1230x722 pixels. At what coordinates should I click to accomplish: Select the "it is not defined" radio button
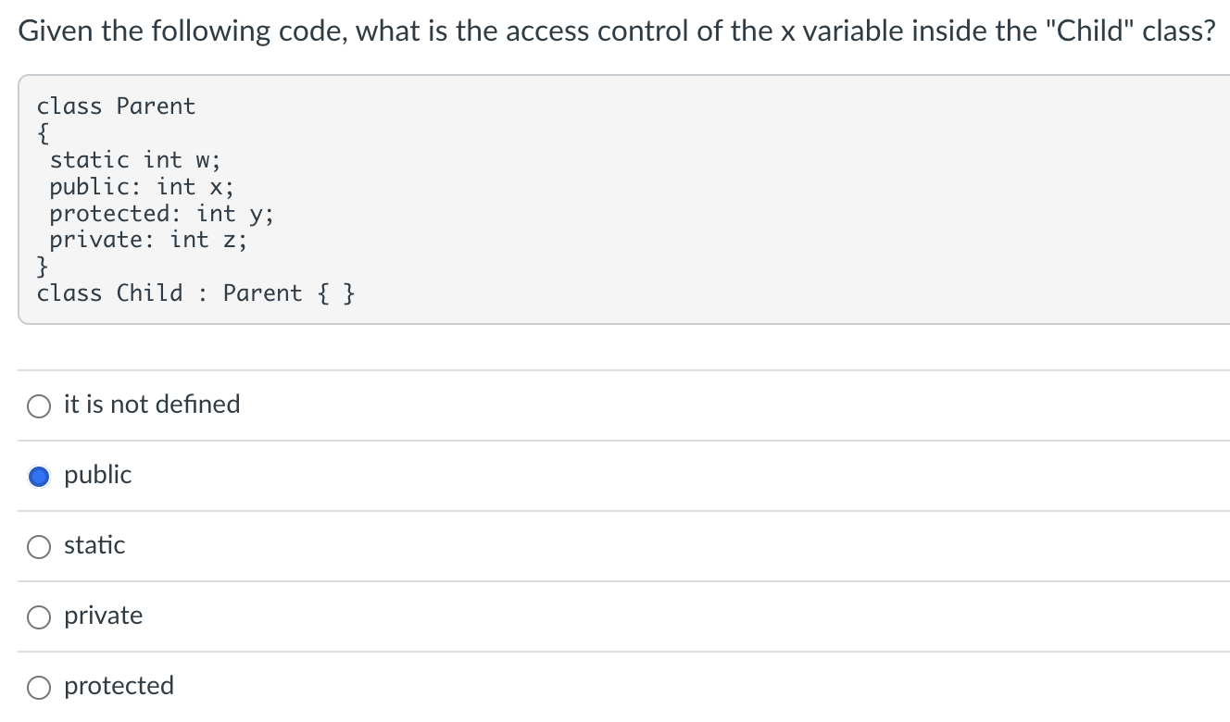(39, 405)
